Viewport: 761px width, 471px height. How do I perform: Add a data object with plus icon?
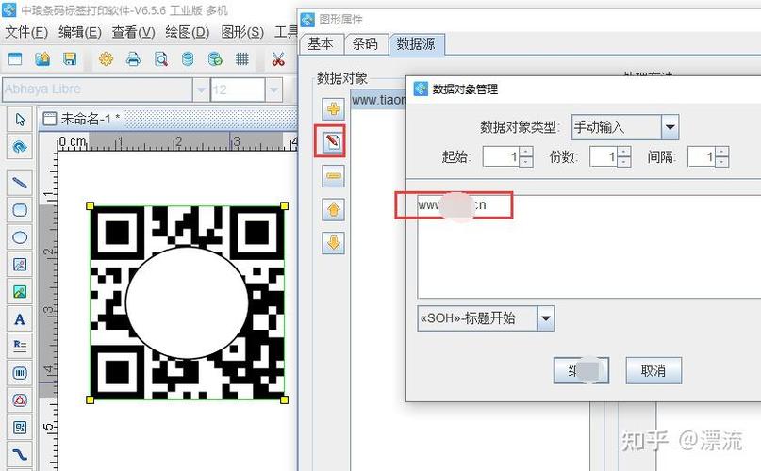(333, 108)
